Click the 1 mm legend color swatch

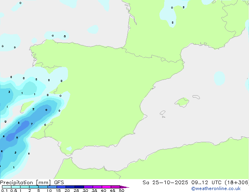tap(25, 187)
